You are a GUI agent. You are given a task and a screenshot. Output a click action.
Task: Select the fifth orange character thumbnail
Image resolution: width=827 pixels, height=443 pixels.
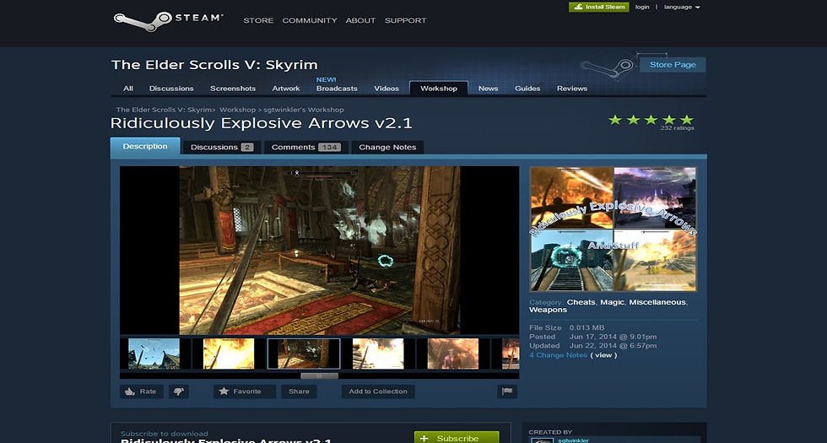453,354
